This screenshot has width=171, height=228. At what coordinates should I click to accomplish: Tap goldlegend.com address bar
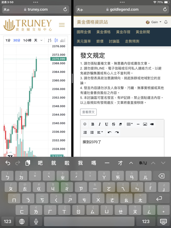(122, 9)
